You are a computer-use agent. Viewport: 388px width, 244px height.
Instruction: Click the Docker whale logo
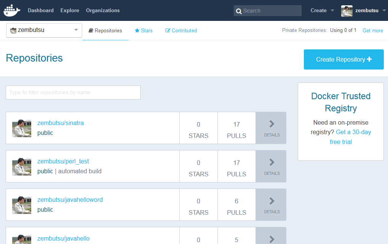12,10
